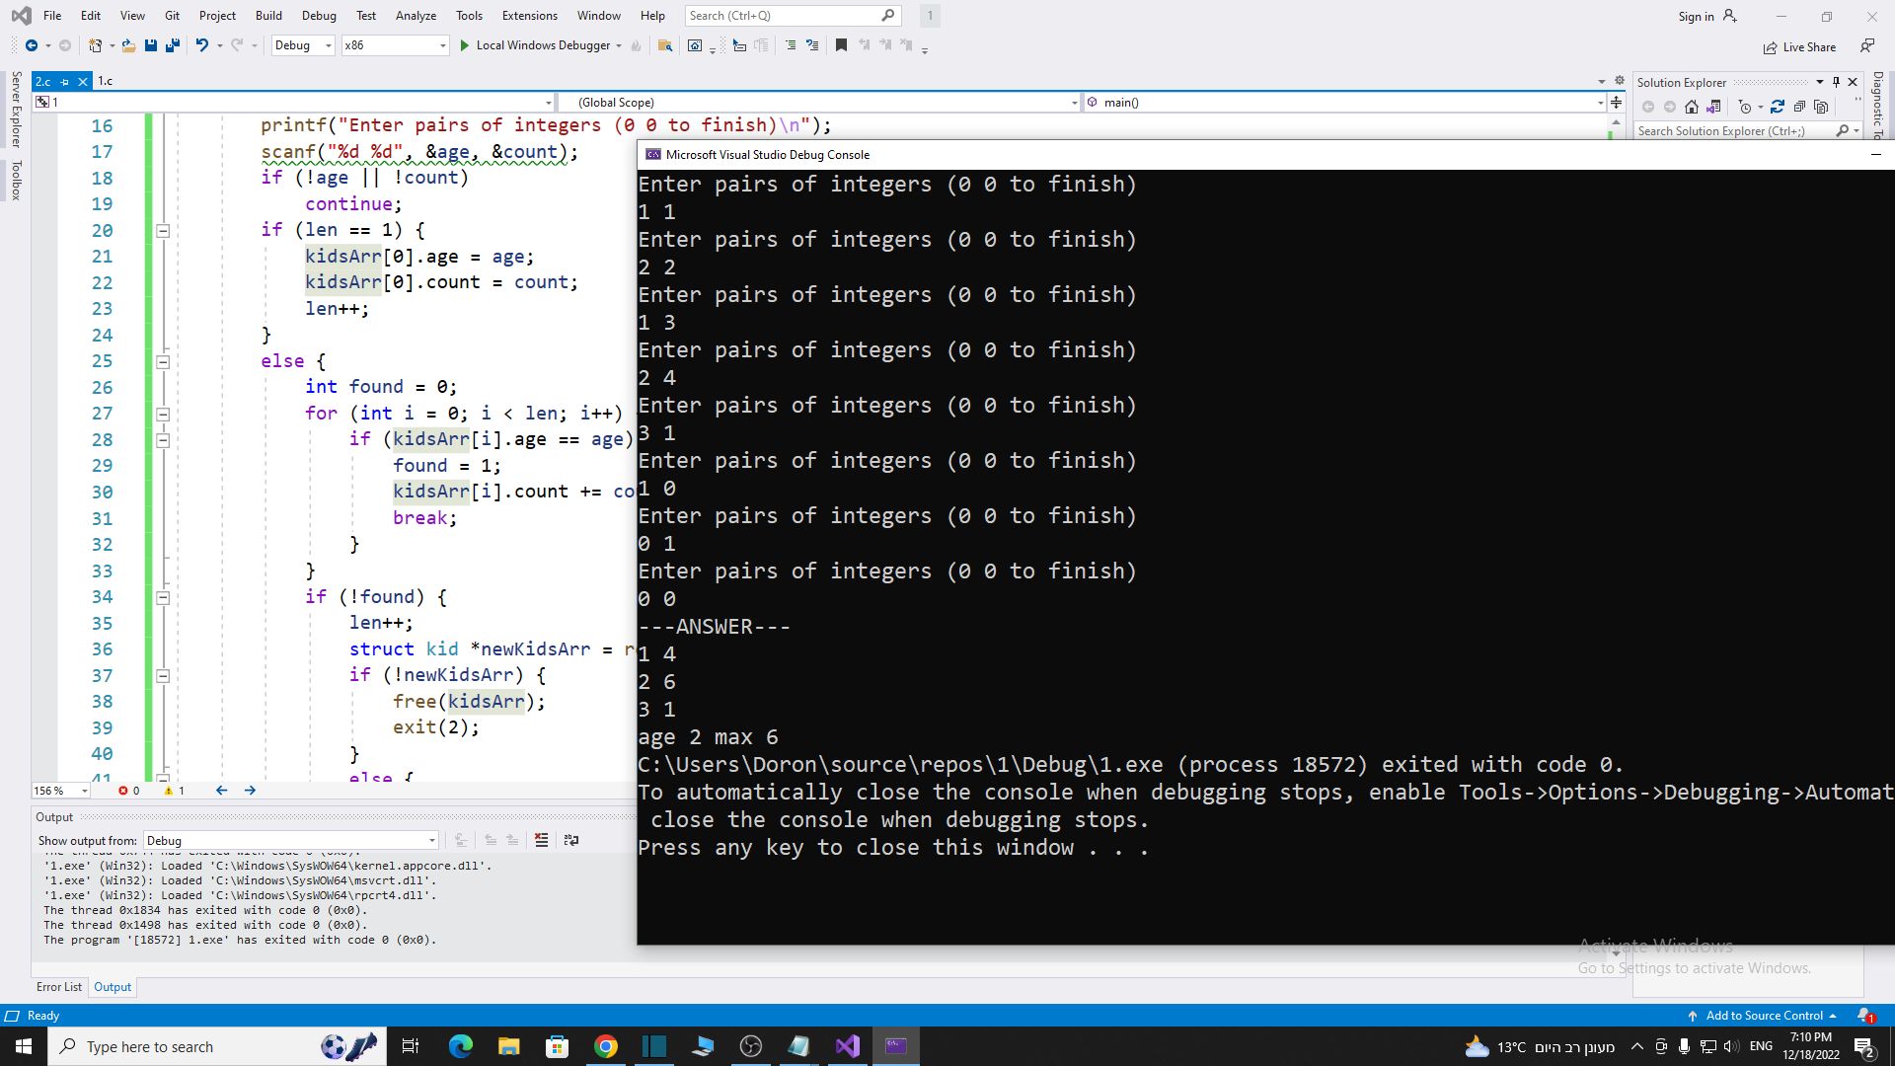The image size is (1895, 1066).
Task: Click the Save All toolbar icon
Action: pyautogui.click(x=173, y=45)
